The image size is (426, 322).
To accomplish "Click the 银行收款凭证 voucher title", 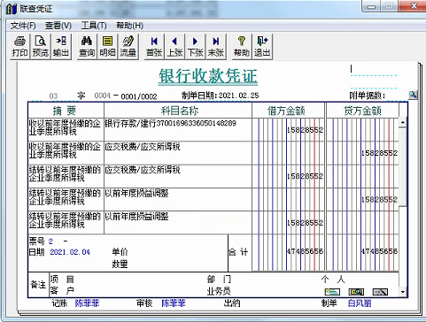I will pyautogui.click(x=208, y=76).
